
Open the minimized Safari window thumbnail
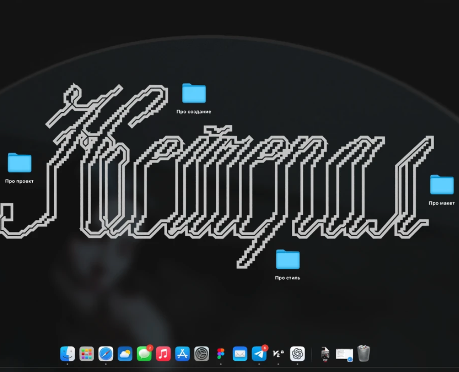point(344,354)
